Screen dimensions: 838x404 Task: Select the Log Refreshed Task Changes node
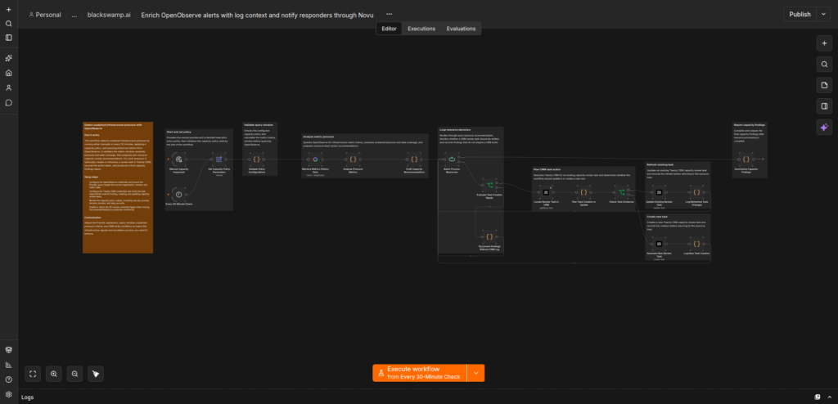tap(696, 192)
